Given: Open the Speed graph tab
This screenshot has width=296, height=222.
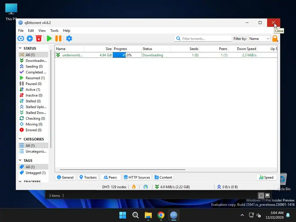Looking at the screenshot, I should pyautogui.click(x=266, y=177).
